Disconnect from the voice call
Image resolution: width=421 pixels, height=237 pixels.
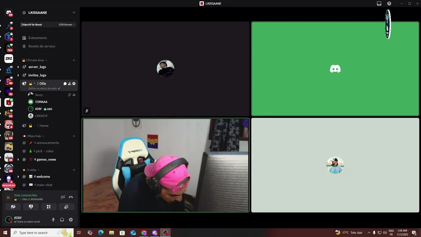[x=71, y=197]
